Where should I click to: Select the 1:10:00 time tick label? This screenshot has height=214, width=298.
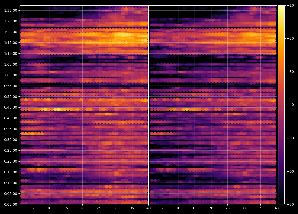pyautogui.click(x=11, y=54)
